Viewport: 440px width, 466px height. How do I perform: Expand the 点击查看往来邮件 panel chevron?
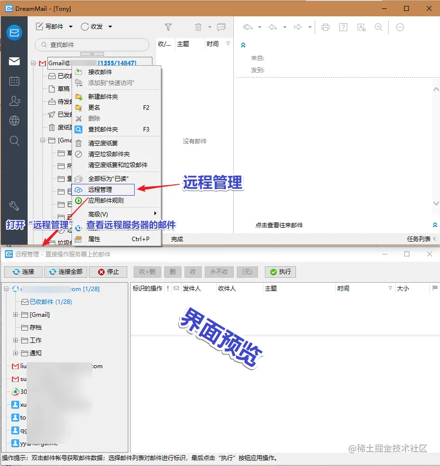(435, 225)
